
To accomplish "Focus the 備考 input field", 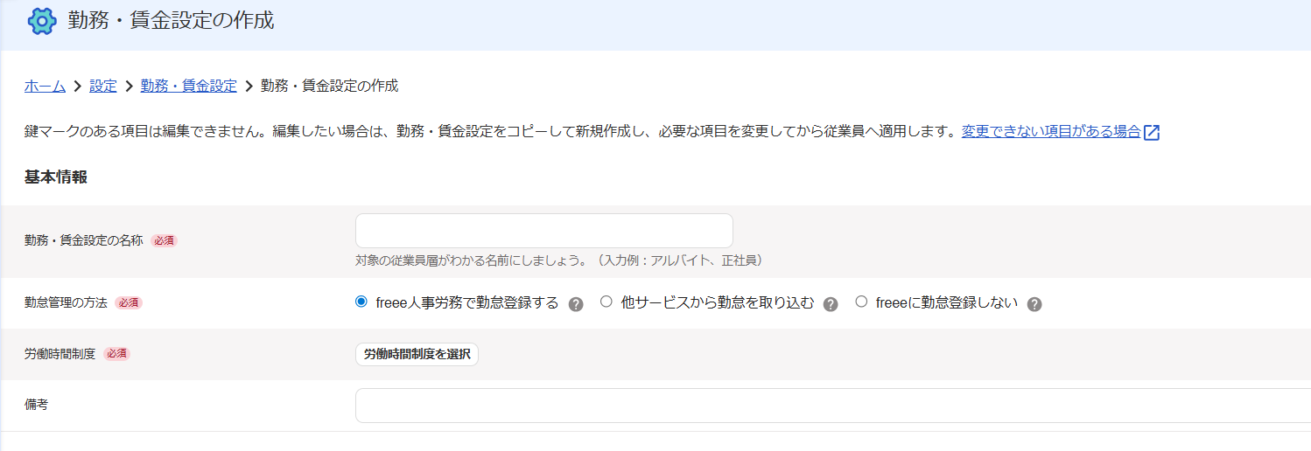I will pos(832,406).
